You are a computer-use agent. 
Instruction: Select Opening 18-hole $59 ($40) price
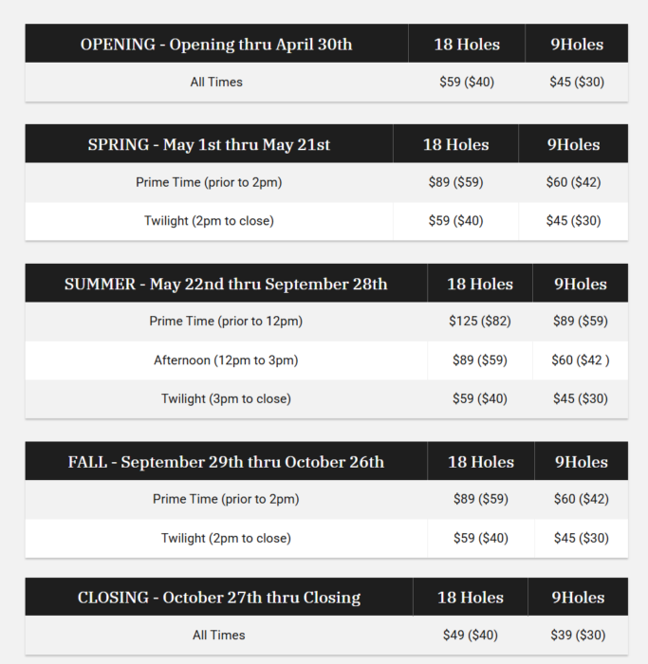click(467, 83)
